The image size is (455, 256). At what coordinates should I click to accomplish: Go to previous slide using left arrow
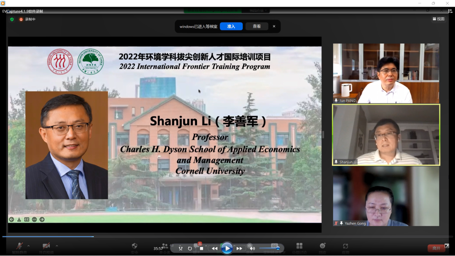click(11, 219)
